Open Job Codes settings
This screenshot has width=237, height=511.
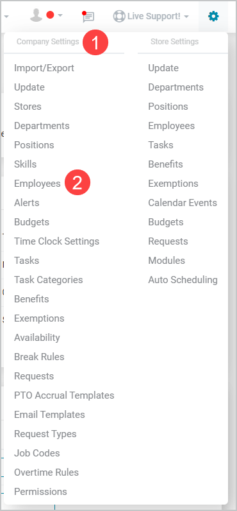[x=37, y=453]
